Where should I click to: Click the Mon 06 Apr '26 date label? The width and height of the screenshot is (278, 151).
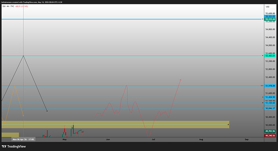(x=23, y=139)
